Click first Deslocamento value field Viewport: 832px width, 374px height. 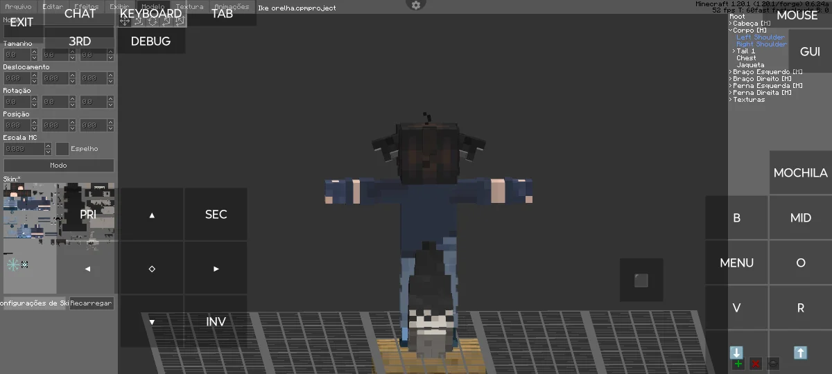pyautogui.click(x=17, y=78)
